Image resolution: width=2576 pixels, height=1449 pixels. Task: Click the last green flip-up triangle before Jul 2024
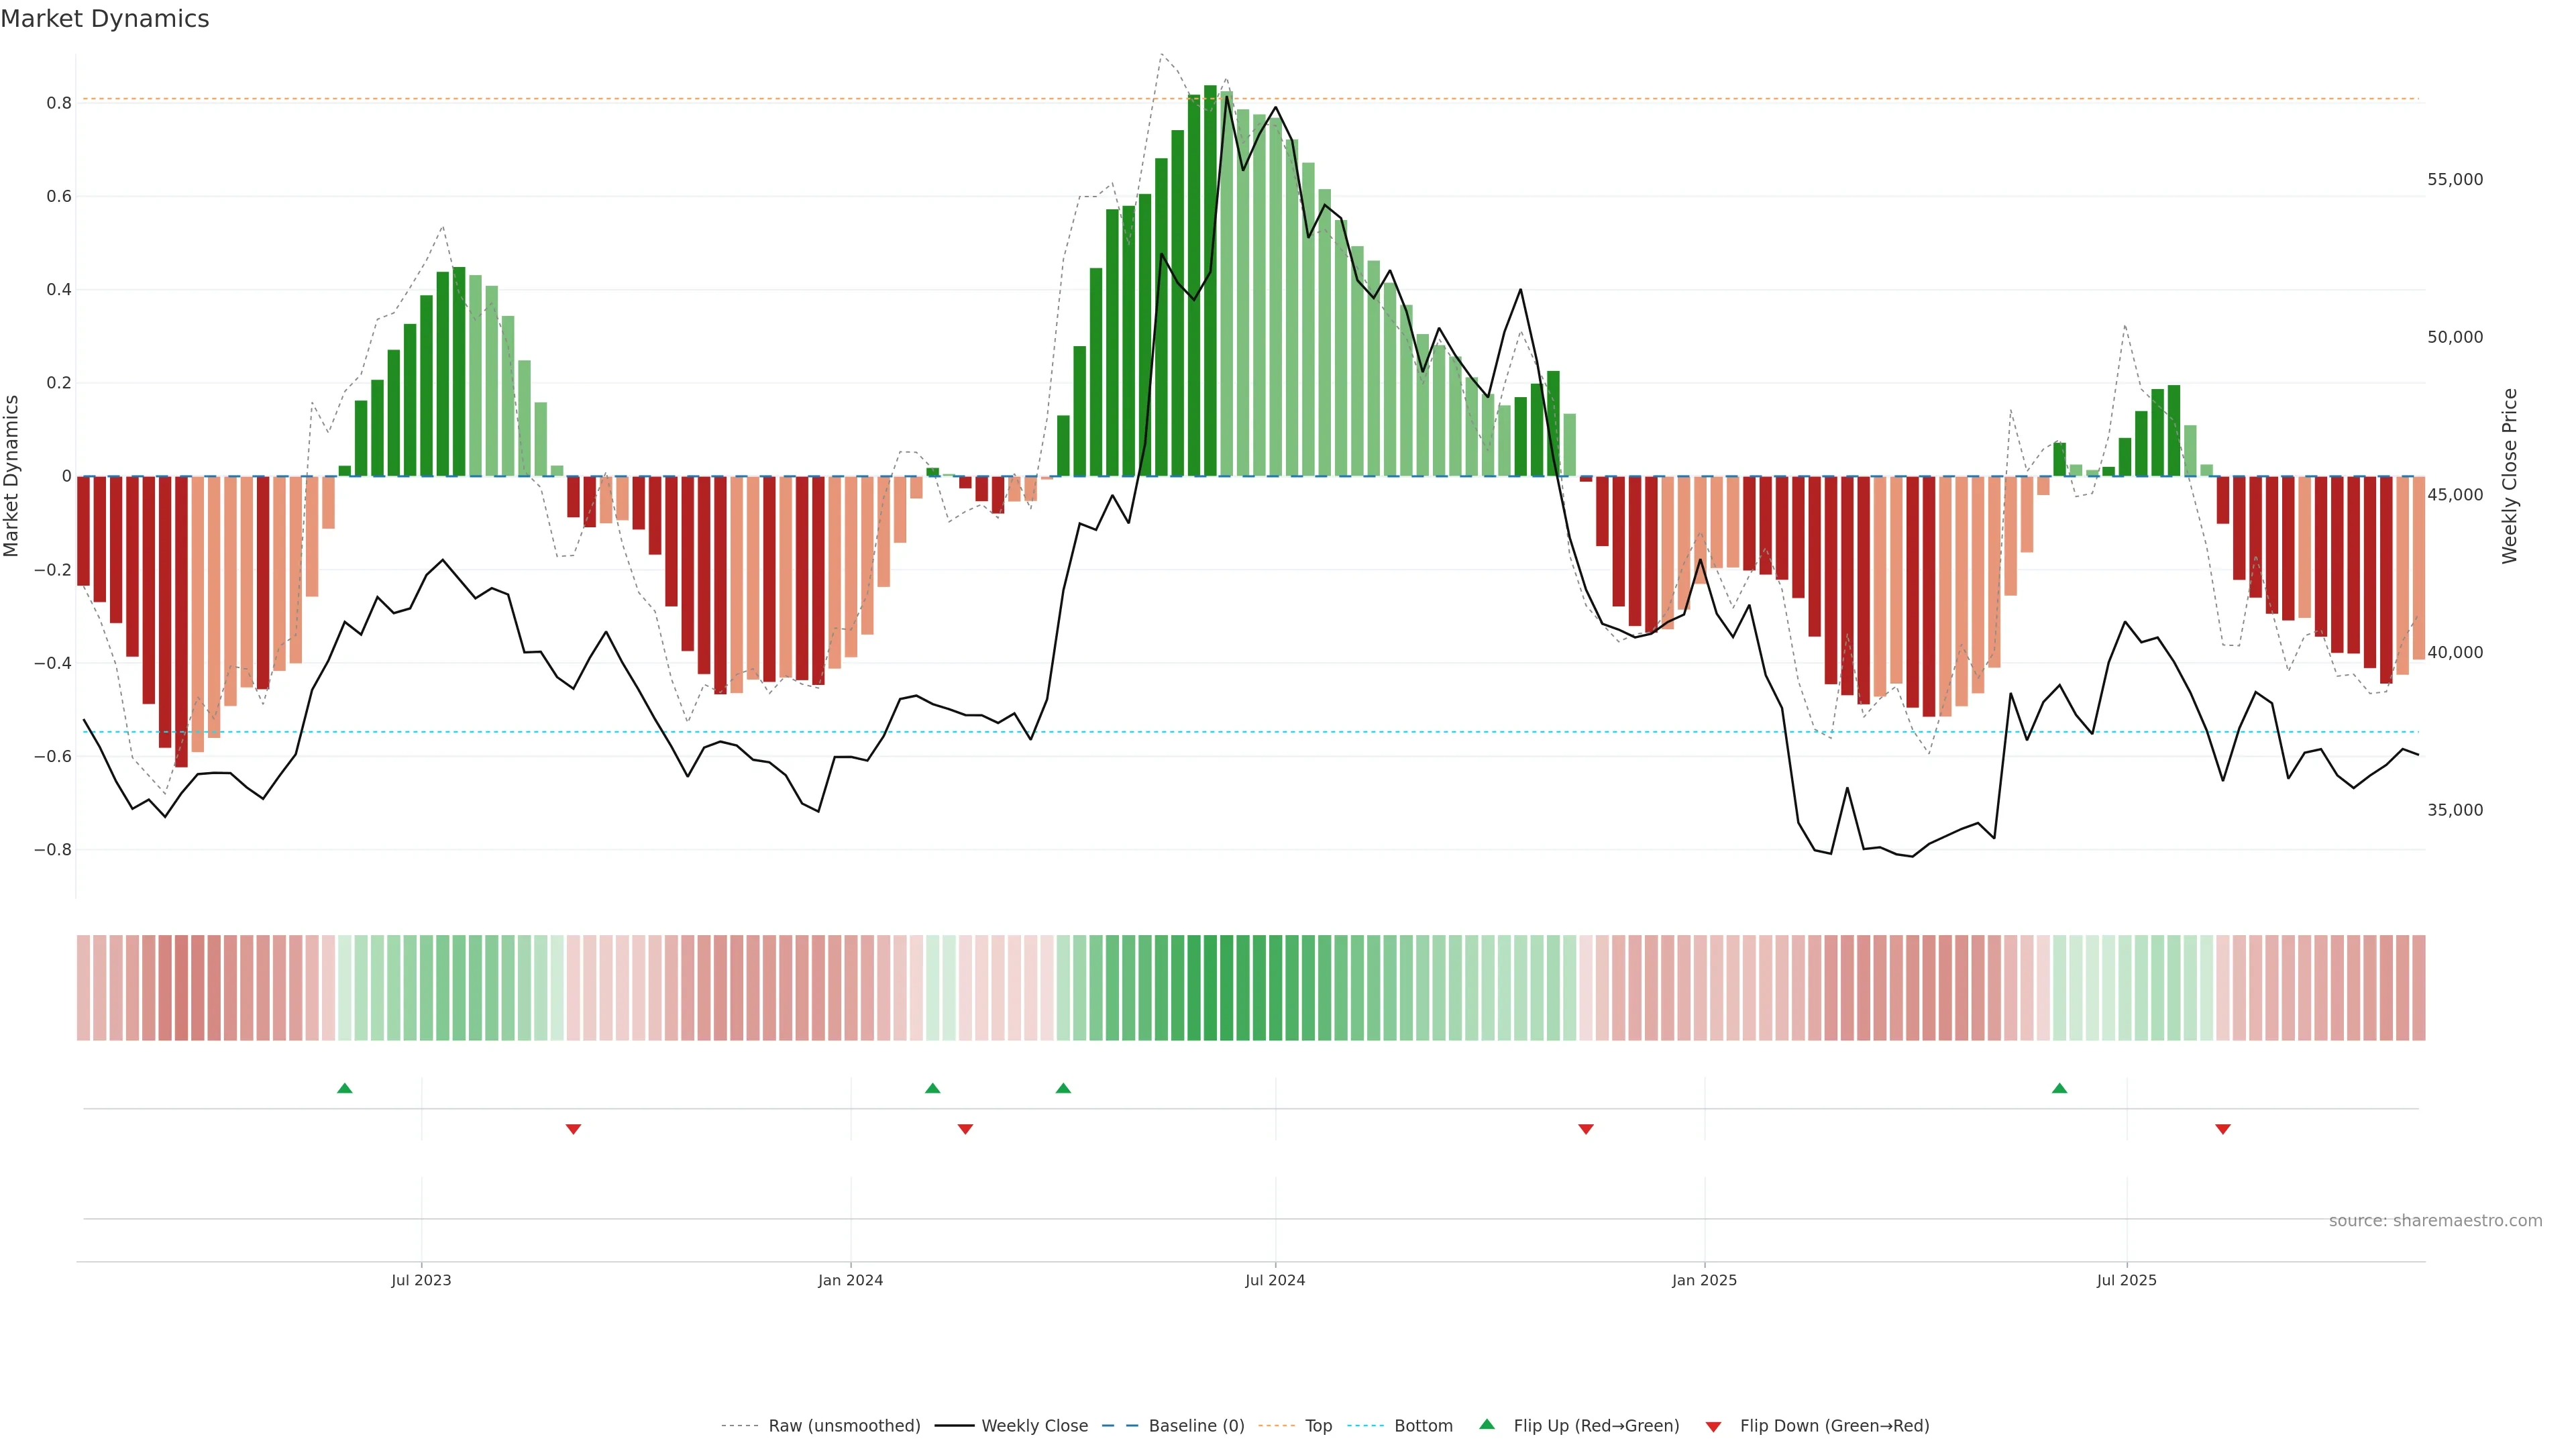(1063, 1088)
